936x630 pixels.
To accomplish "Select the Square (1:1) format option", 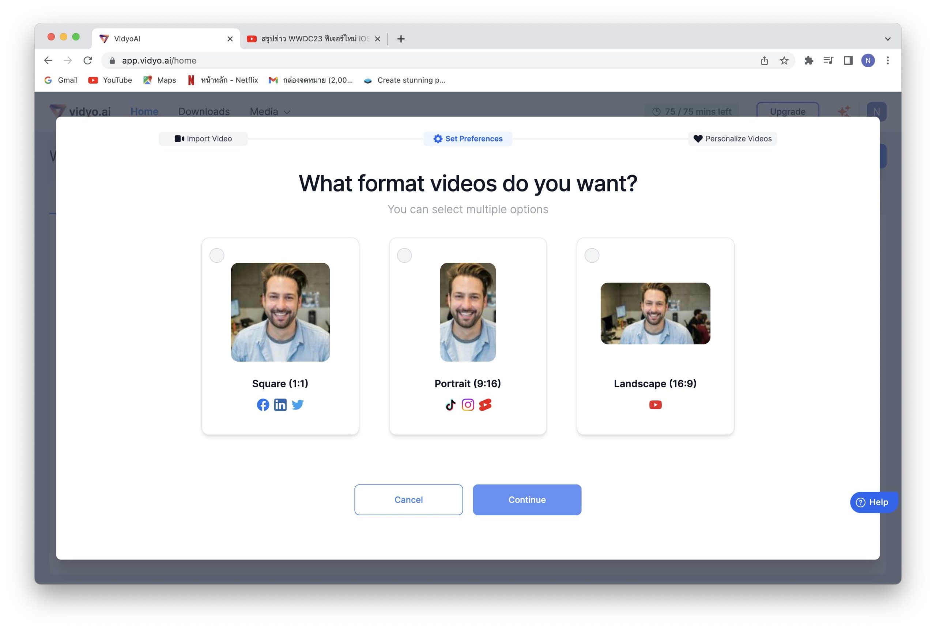I will click(x=217, y=256).
